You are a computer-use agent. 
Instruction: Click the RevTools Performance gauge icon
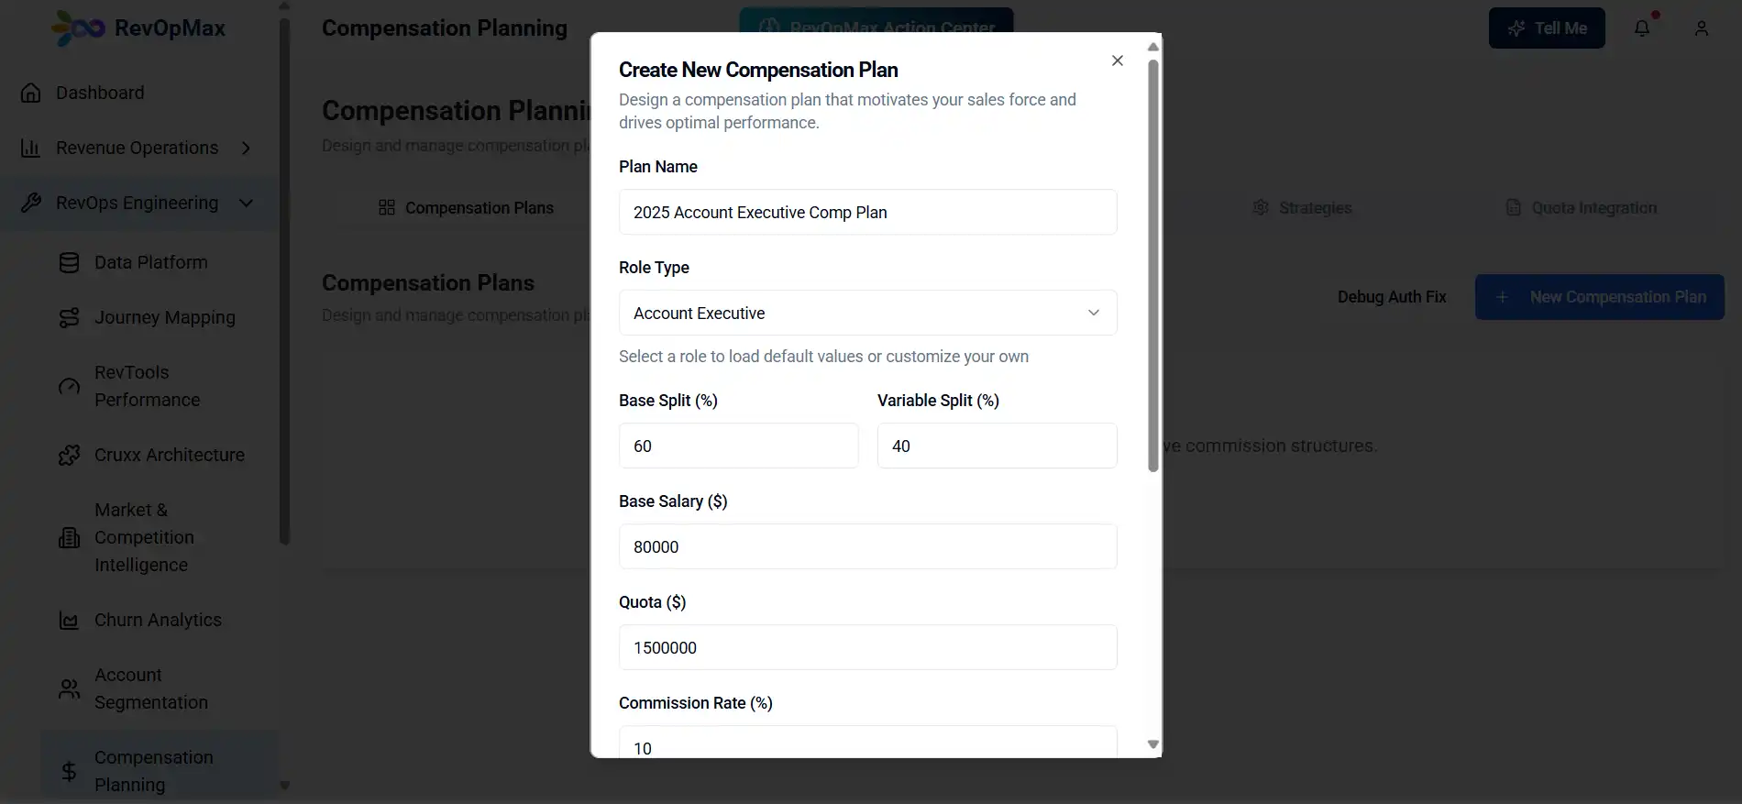pos(69,386)
